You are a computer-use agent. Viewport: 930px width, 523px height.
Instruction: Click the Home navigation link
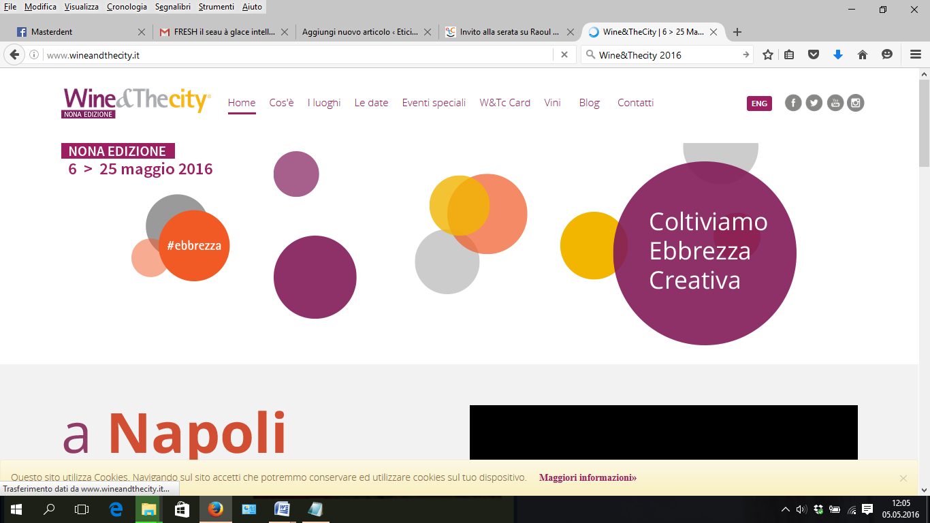click(242, 103)
